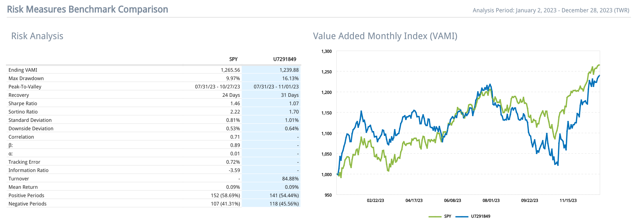The image size is (642, 224).
Task: Select the Sharpe Ratio row label
Action: [x=23, y=103]
